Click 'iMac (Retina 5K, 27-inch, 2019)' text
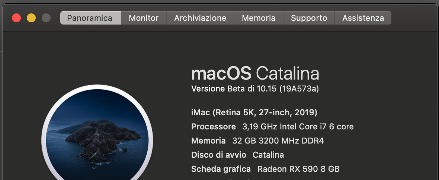The width and height of the screenshot is (439, 180). click(254, 113)
